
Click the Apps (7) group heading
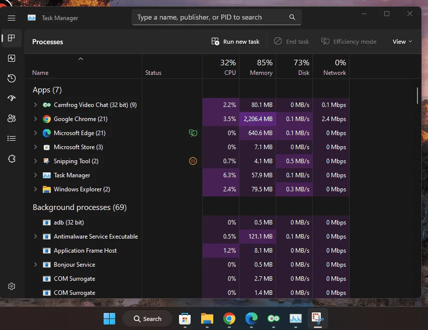(47, 90)
